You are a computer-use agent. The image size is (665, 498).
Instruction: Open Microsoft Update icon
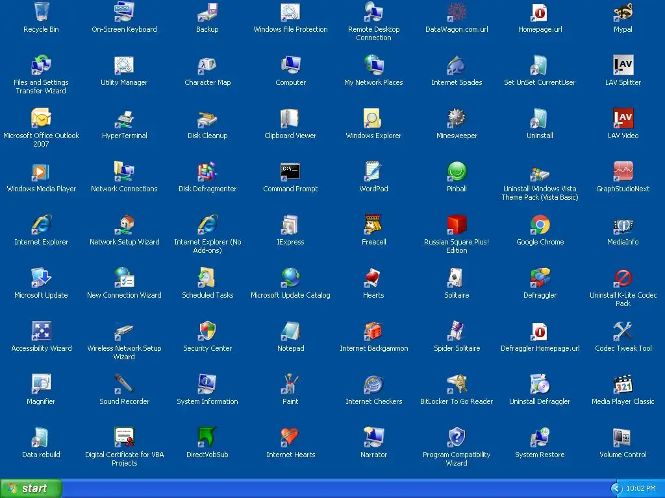click(x=41, y=278)
